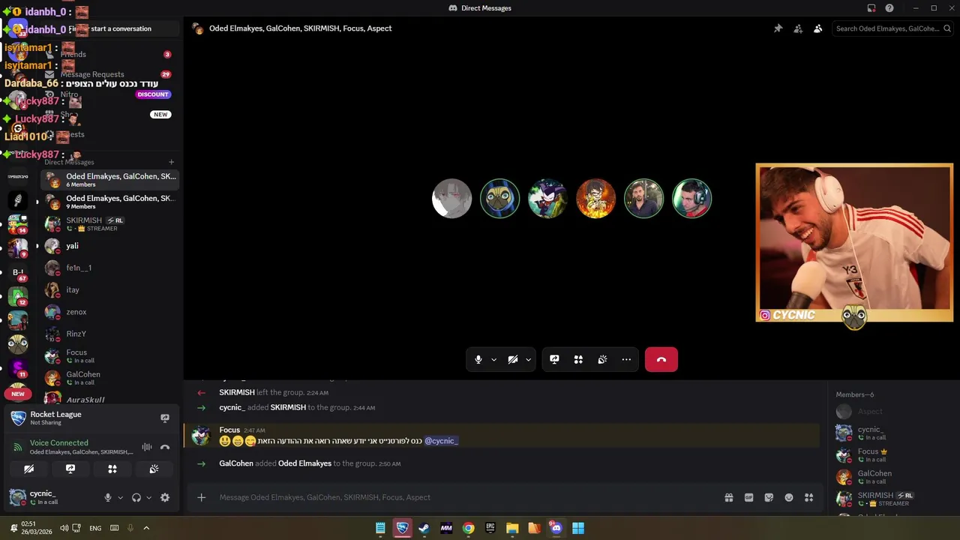Open User Settings gear

coord(165,497)
